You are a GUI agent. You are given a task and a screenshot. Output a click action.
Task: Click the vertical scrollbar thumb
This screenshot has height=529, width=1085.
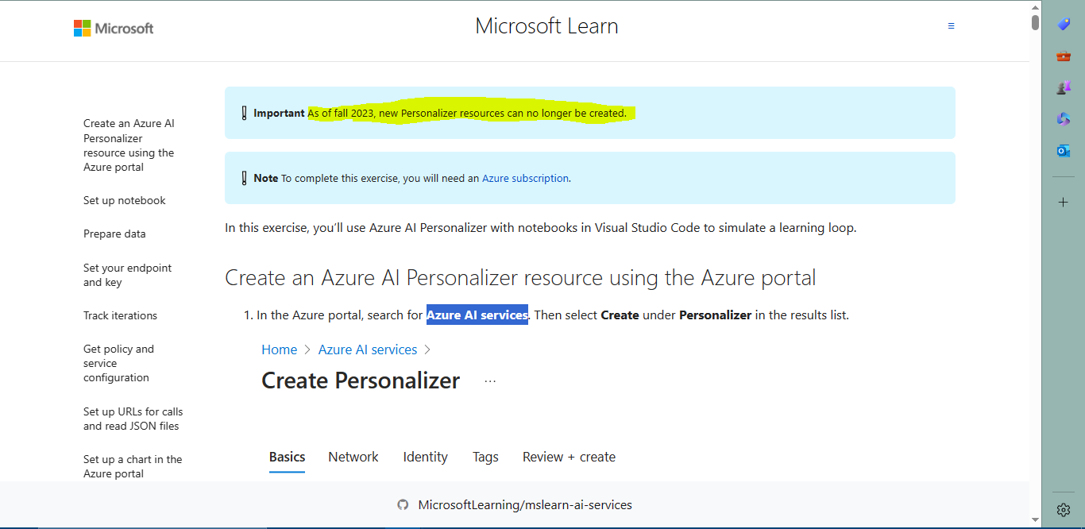1035,22
